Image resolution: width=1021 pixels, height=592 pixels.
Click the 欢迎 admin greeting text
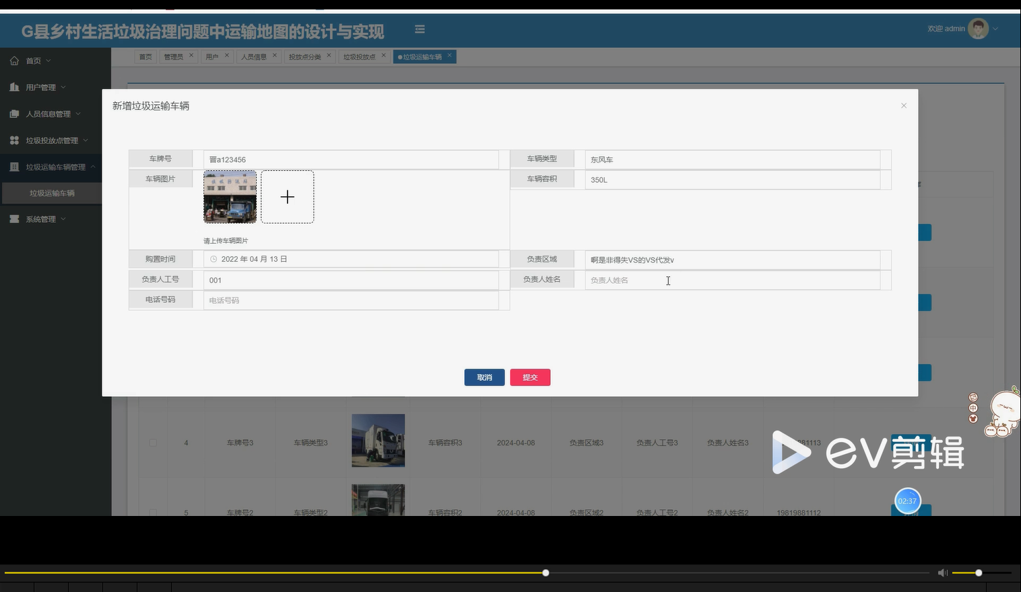pyautogui.click(x=946, y=29)
